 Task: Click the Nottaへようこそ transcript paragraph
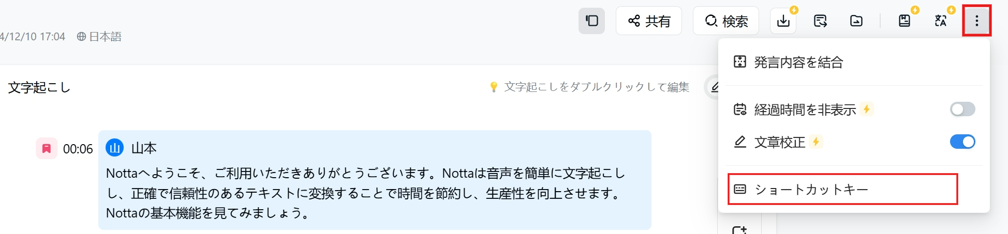(x=365, y=193)
